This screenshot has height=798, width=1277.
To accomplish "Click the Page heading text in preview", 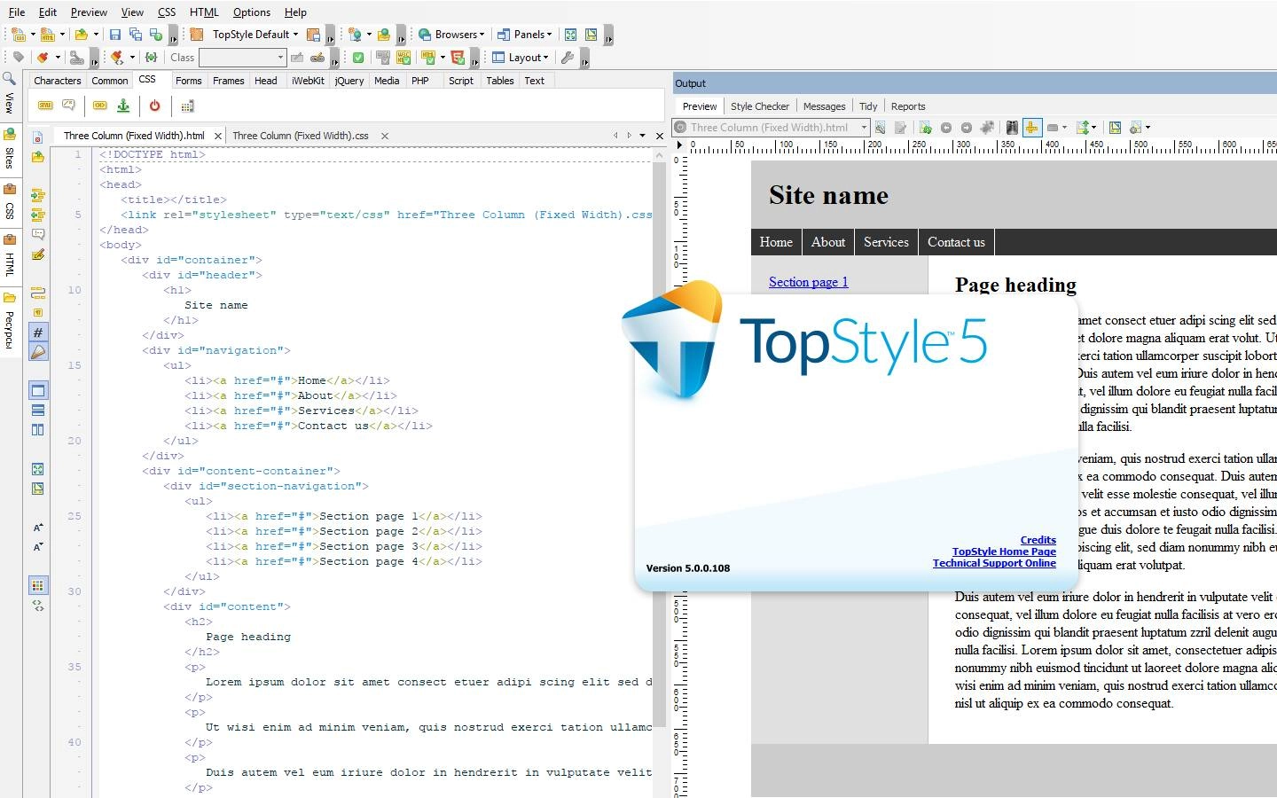I will (1015, 285).
